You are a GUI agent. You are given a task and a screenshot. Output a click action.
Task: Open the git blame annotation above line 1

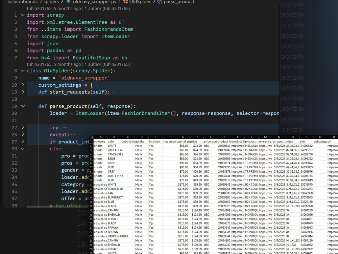tap(78, 9)
